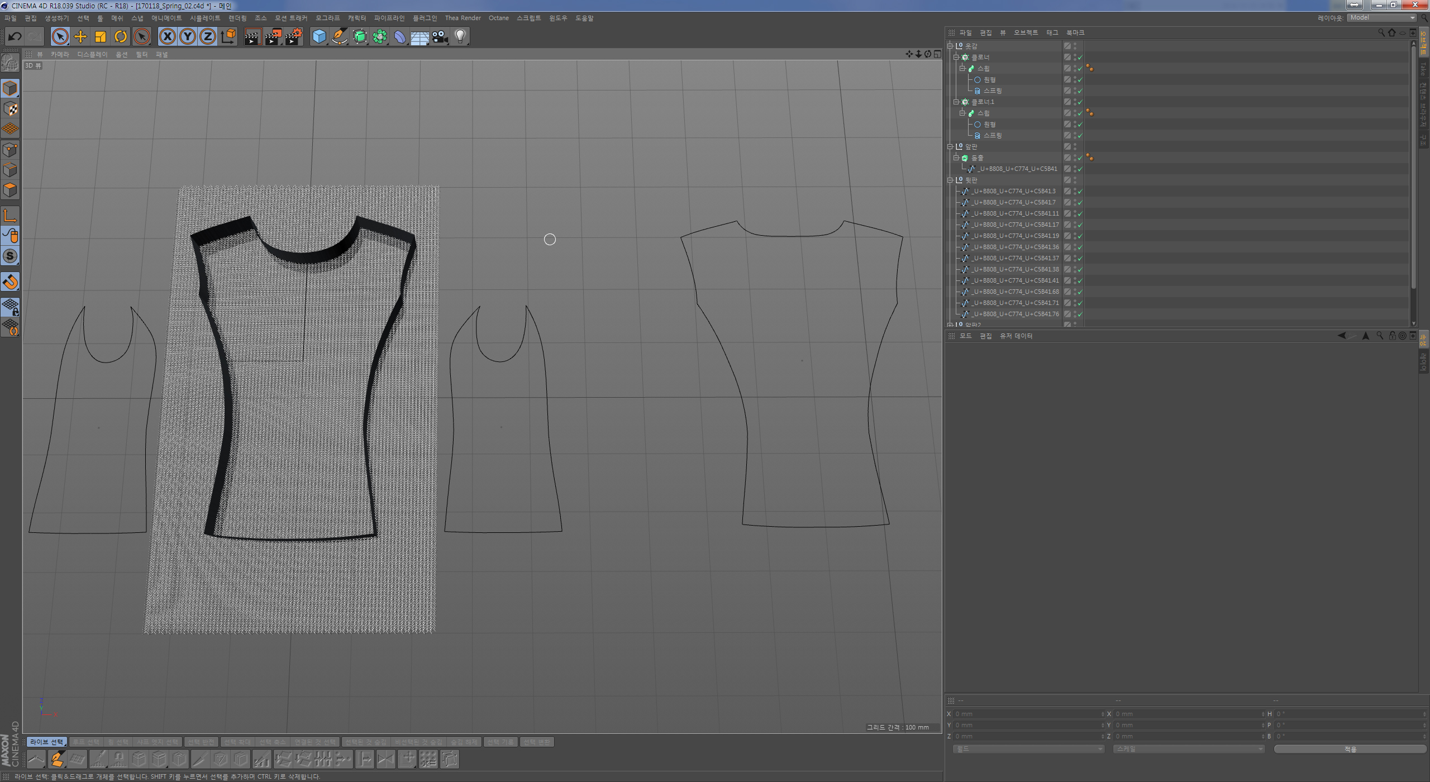
Task: Click the Enable Axis L icon
Action: [x=10, y=215]
